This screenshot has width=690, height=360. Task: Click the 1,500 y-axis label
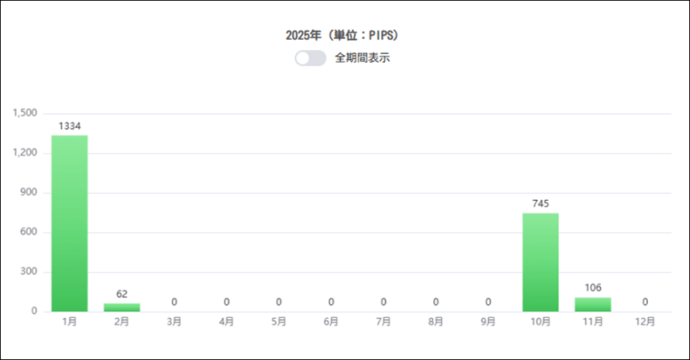(x=25, y=113)
